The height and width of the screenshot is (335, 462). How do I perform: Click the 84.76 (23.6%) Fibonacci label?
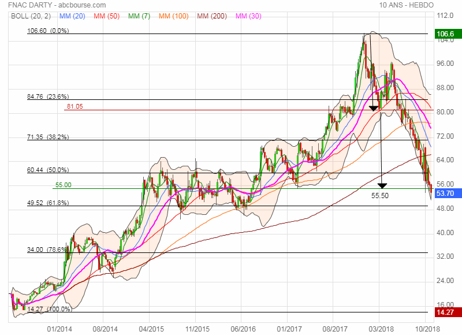[48, 96]
